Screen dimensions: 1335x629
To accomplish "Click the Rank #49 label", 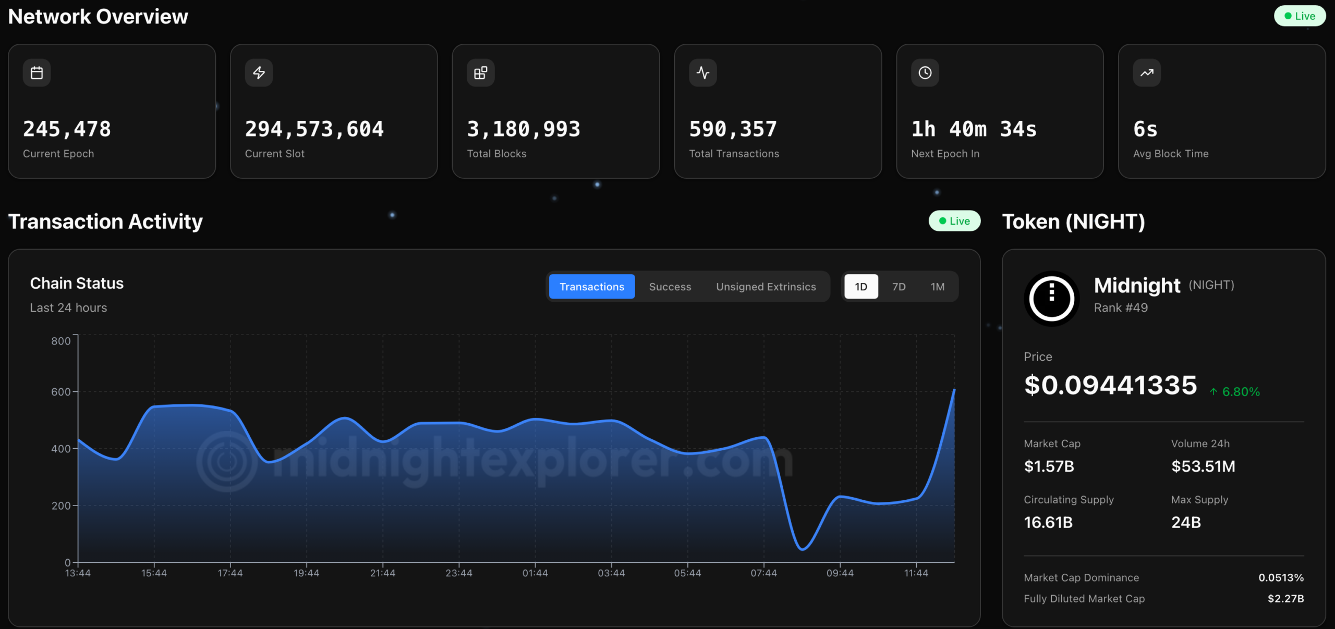I will (x=1121, y=308).
